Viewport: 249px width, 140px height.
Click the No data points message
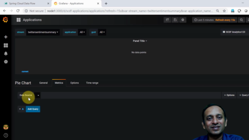click(139, 52)
